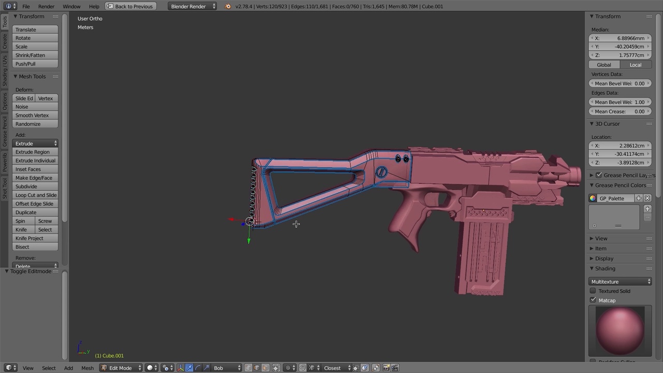
Task: Add a new grease pencil palette
Action: [x=639, y=198]
